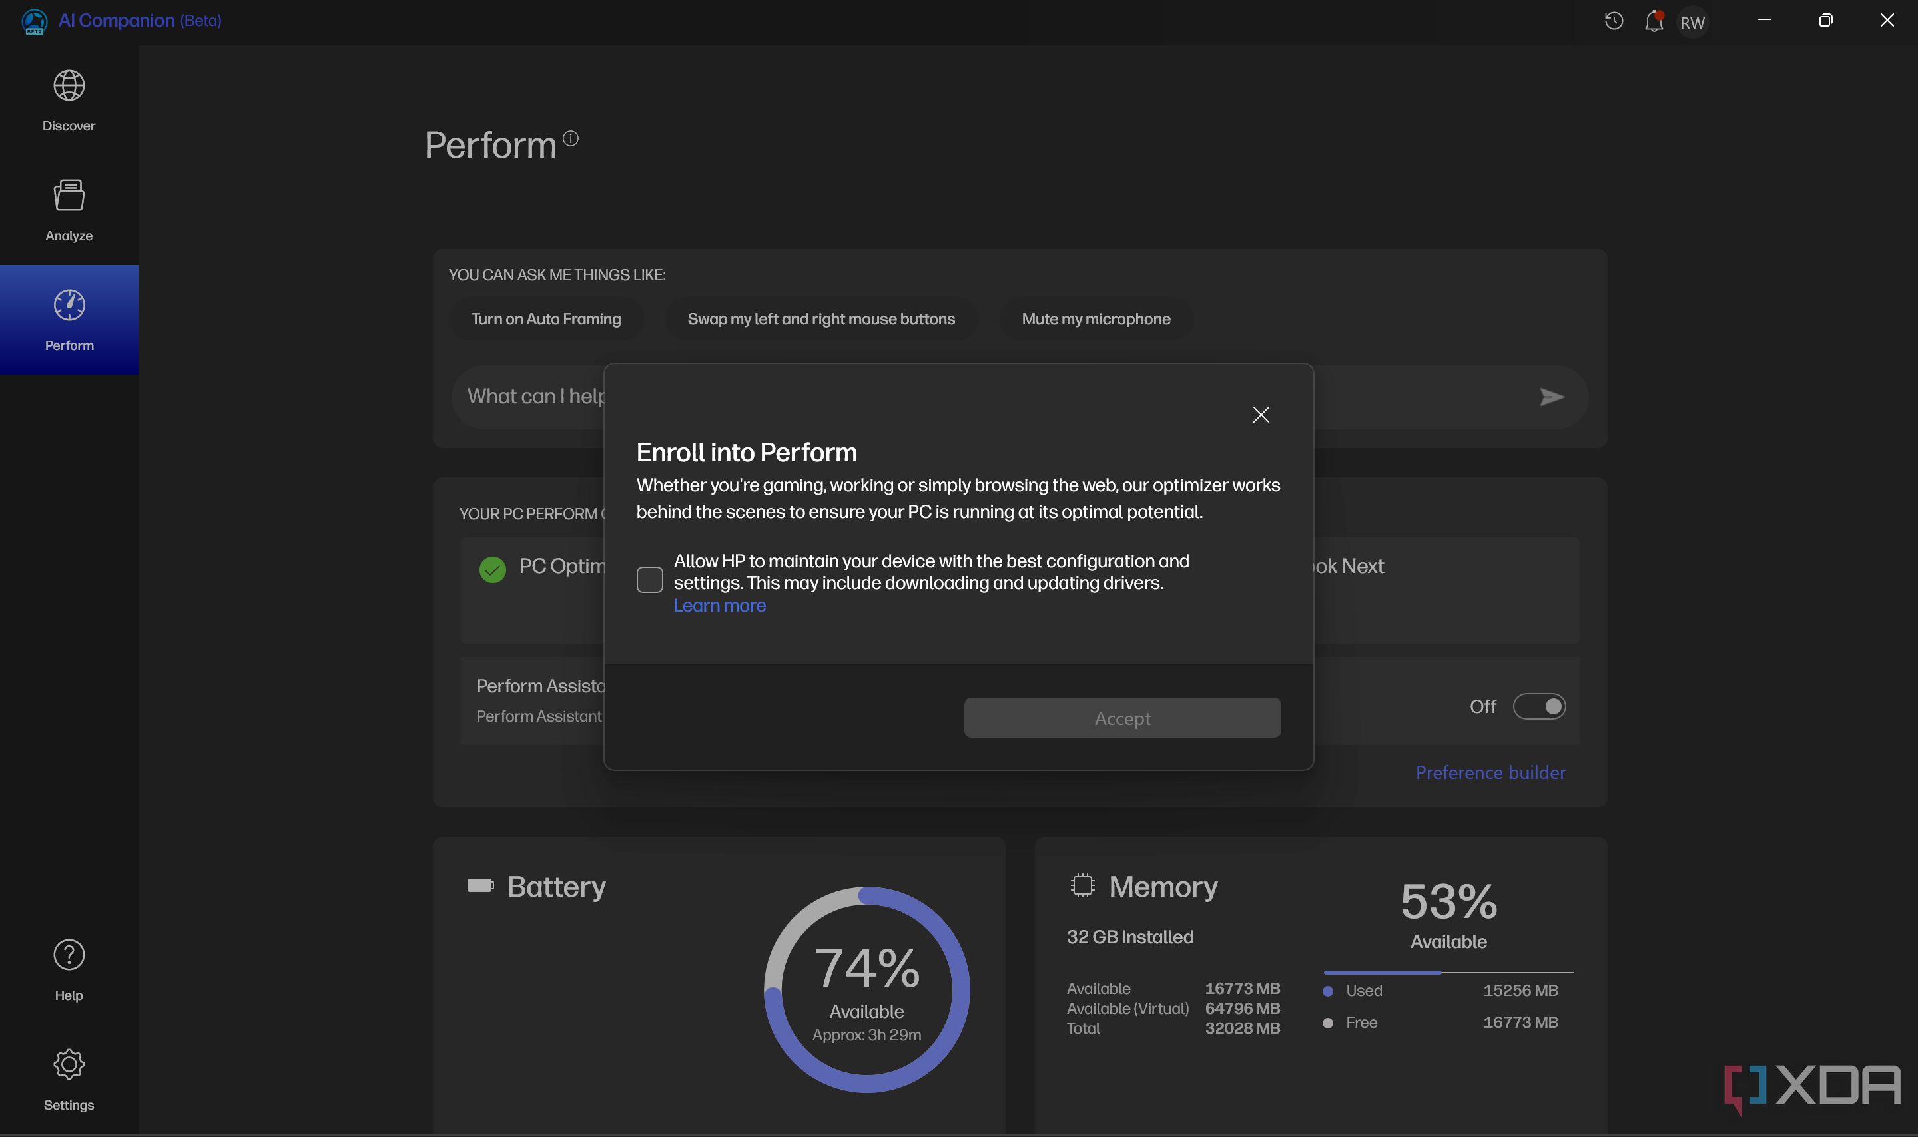
Task: Click the 32 GB Installed text
Action: coord(1129,937)
